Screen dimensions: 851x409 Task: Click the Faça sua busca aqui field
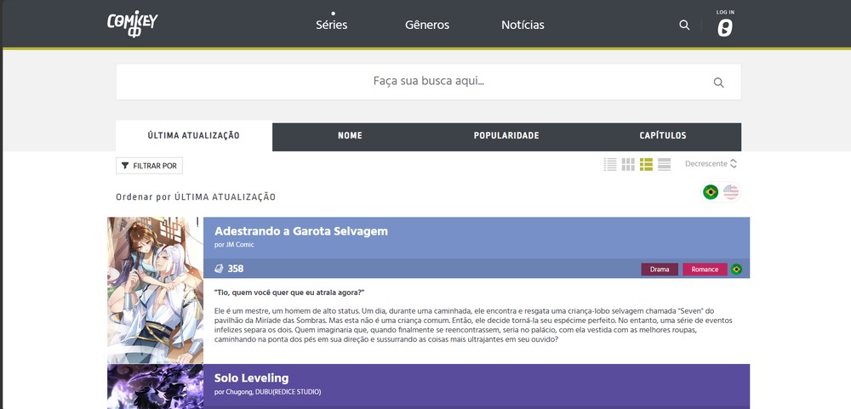[428, 82]
